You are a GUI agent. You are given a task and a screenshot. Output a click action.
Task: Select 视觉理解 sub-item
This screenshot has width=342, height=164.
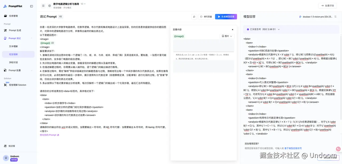[x=18, y=54]
